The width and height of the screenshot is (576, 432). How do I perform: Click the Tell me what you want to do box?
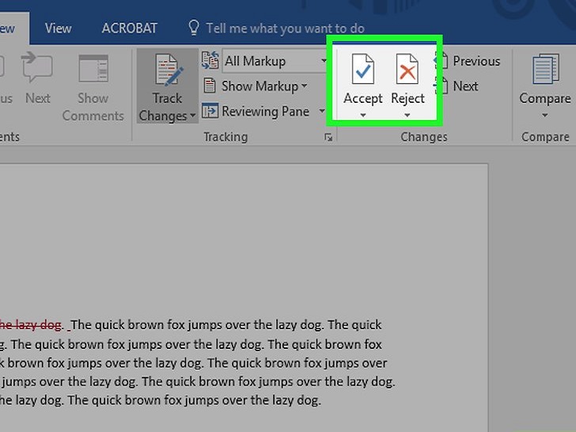tap(285, 28)
